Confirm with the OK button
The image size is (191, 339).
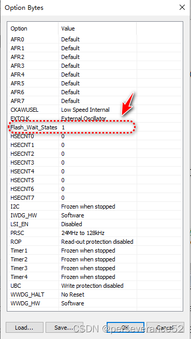click(125, 328)
